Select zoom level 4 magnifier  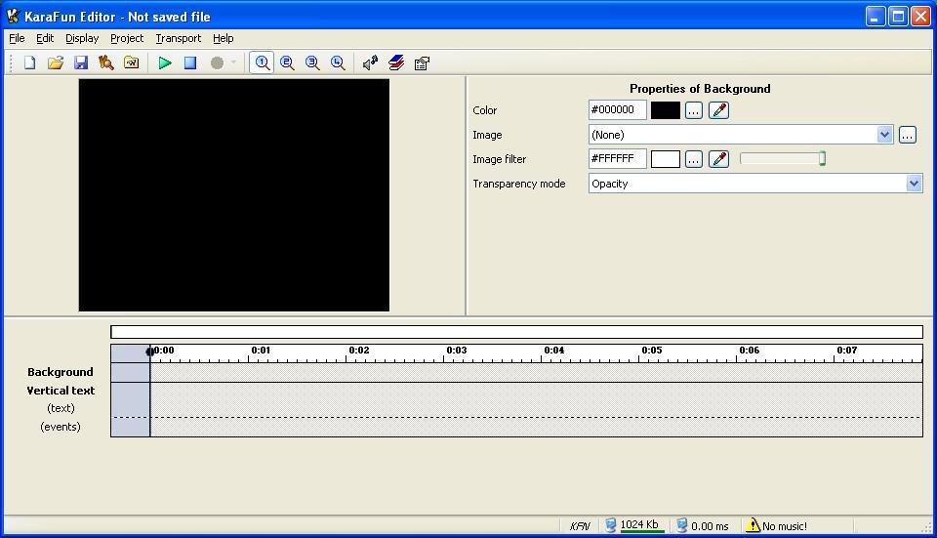pos(338,62)
